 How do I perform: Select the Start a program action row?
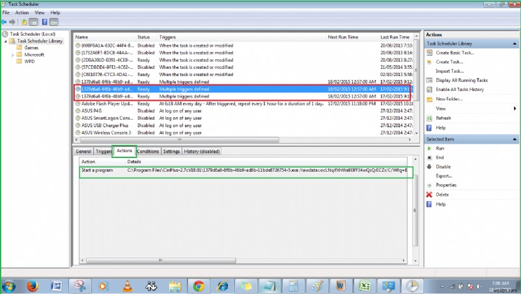pyautogui.click(x=244, y=170)
